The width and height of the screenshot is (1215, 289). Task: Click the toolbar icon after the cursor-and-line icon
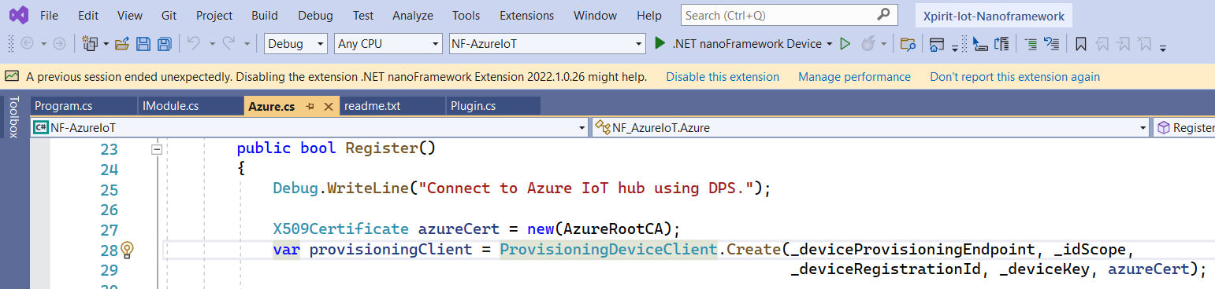click(x=1002, y=44)
